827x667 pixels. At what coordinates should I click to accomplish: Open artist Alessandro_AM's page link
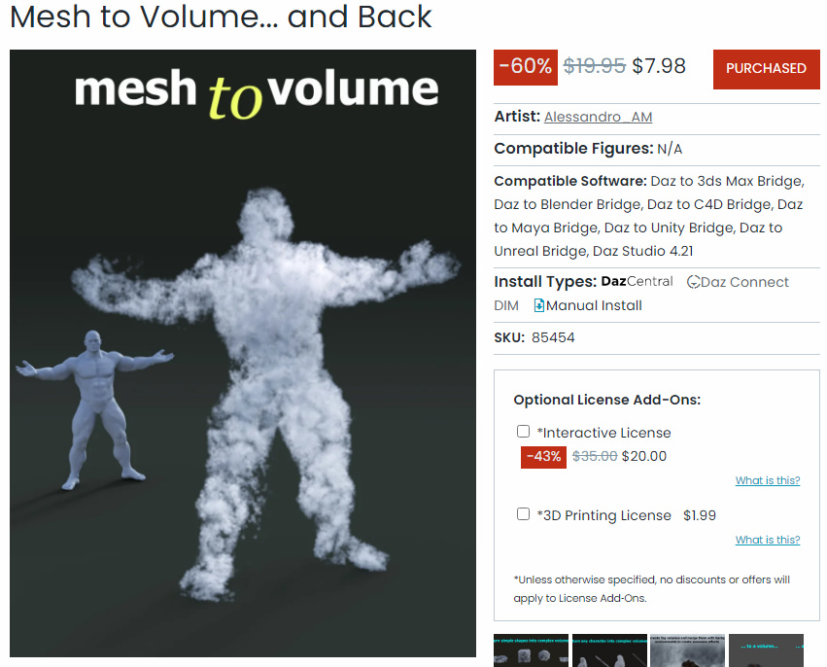[598, 117]
